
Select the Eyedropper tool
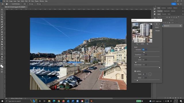(2, 24)
